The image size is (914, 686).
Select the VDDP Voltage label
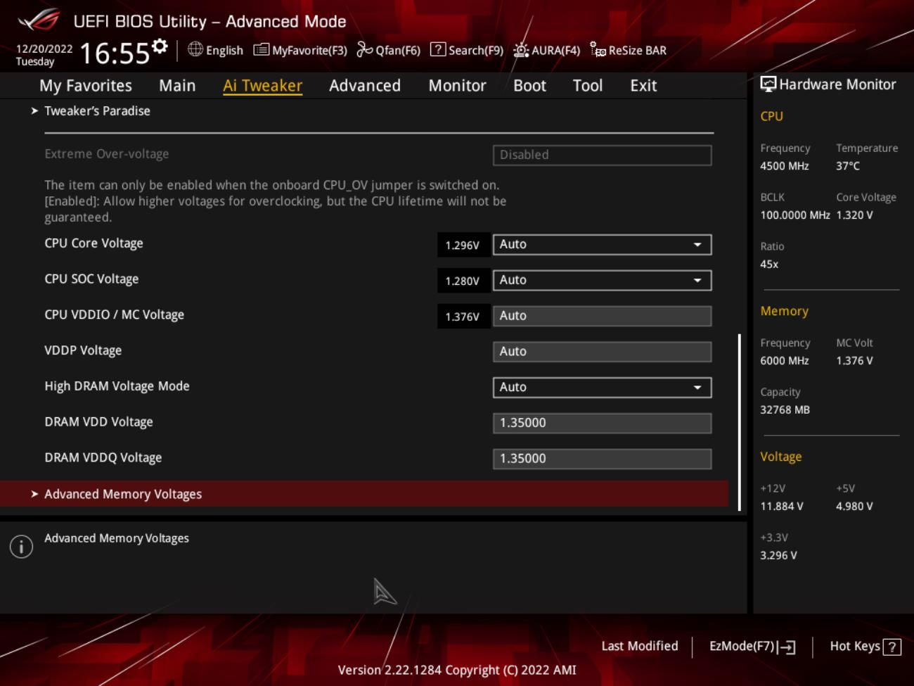point(83,350)
